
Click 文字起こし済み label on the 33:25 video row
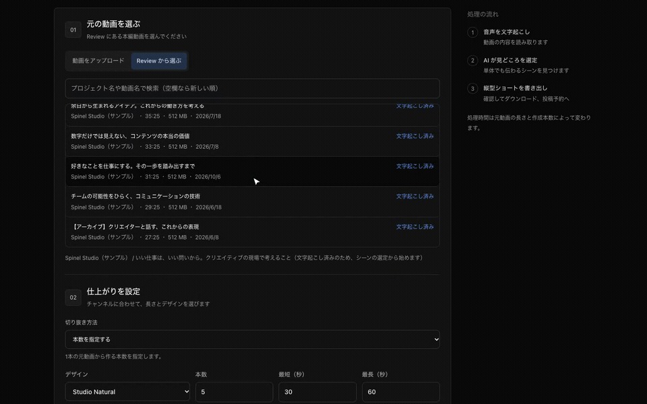[x=414, y=136]
